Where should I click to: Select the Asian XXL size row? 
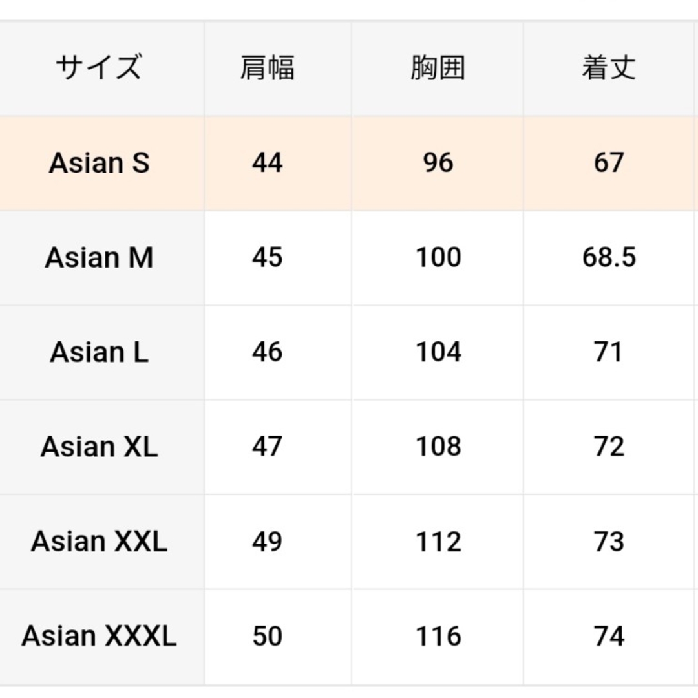(348, 542)
